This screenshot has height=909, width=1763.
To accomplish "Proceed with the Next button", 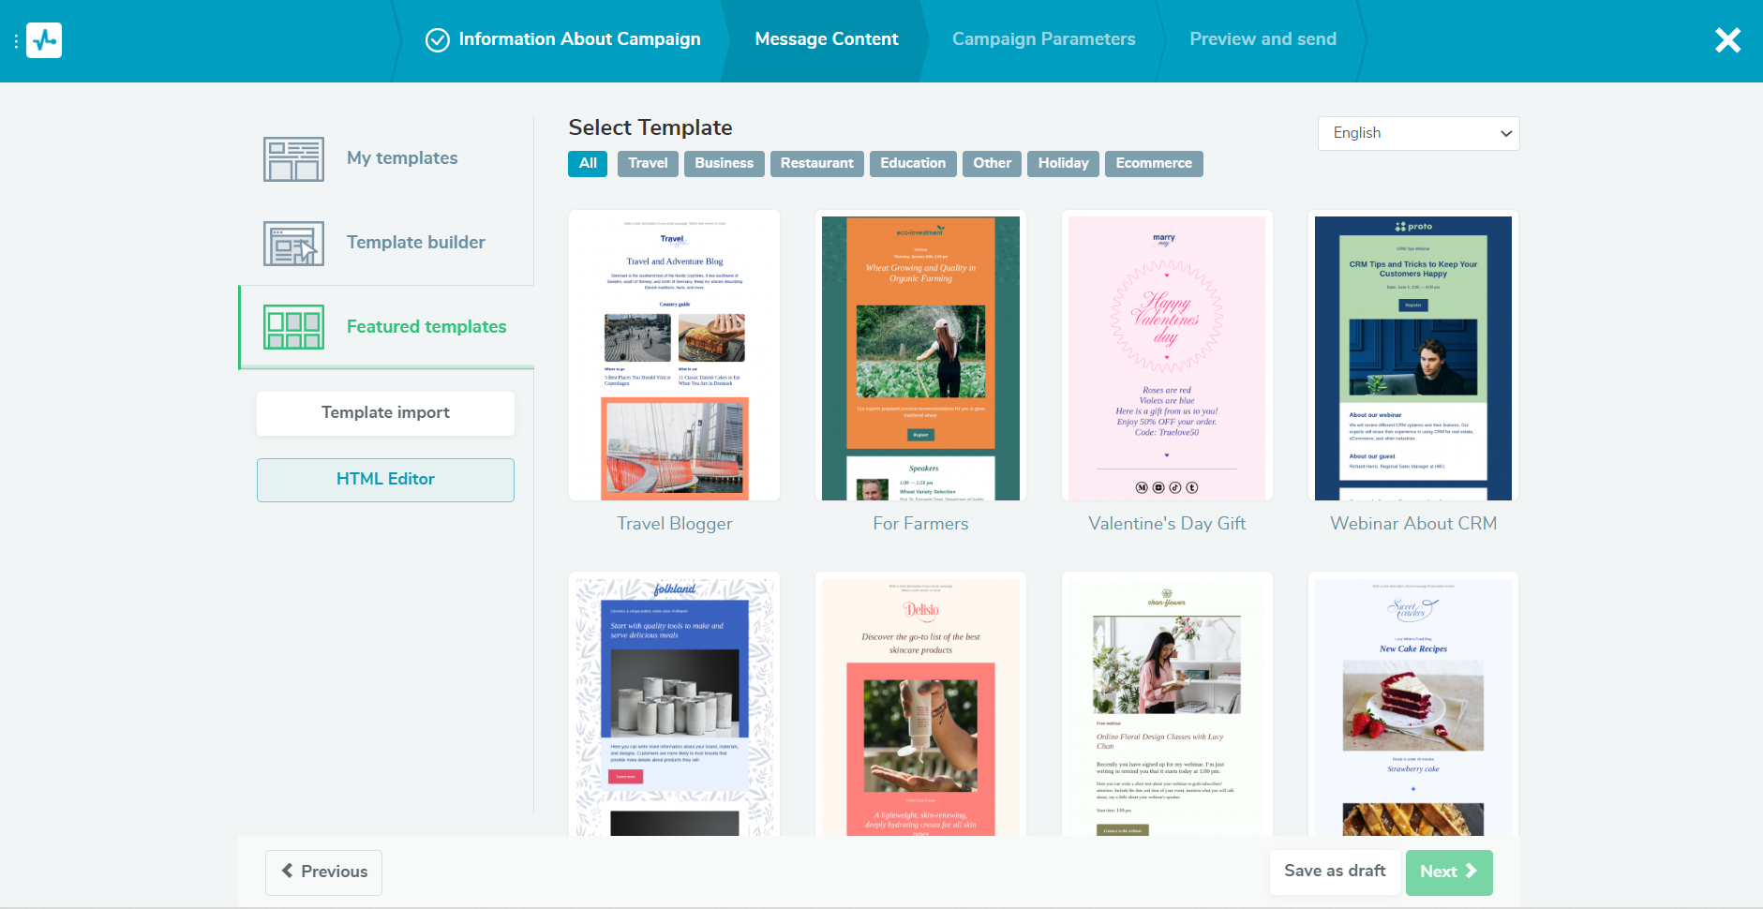I will 1448,872.
